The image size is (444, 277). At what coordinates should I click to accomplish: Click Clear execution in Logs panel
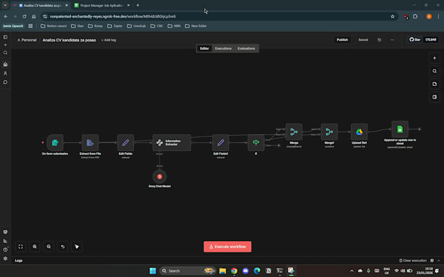point(412,260)
